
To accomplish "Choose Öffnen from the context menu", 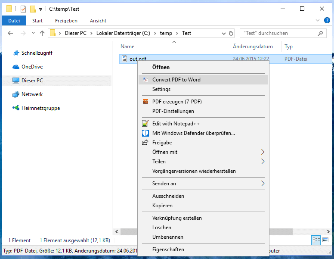I will click(x=203, y=67).
